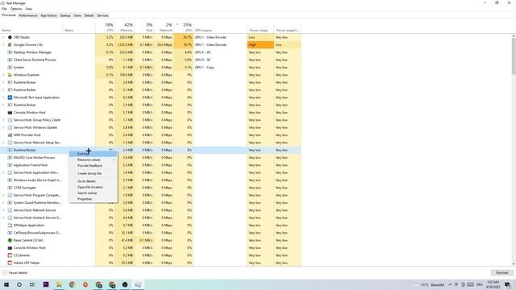Click the Desktop Window Manager process icon

(x=10, y=52)
